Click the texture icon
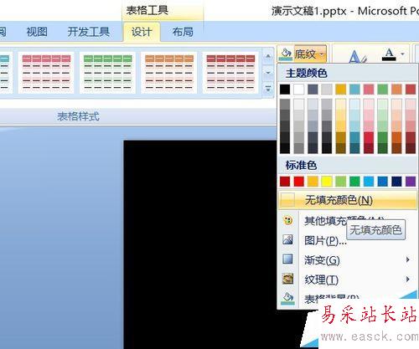 pos(287,279)
